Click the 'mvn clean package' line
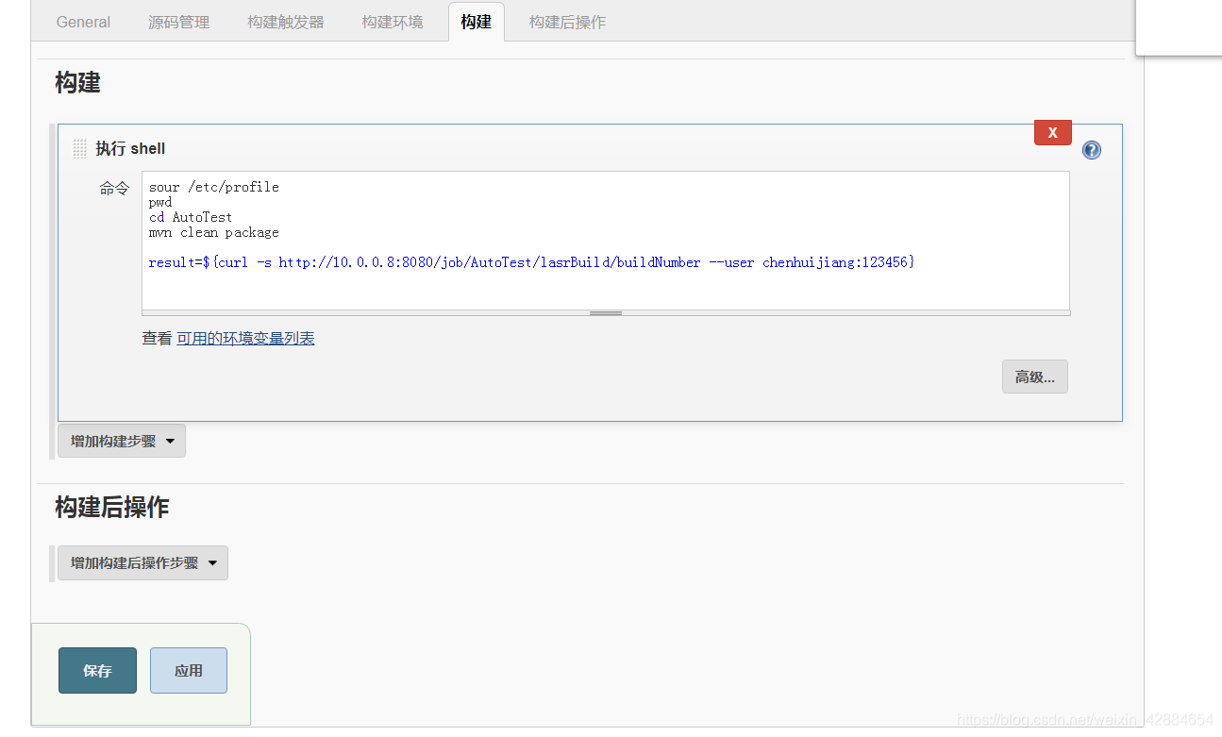 pos(214,232)
